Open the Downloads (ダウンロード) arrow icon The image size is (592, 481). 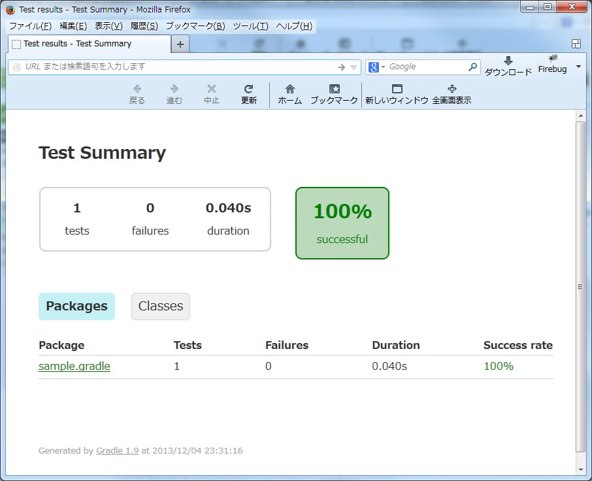(x=508, y=61)
